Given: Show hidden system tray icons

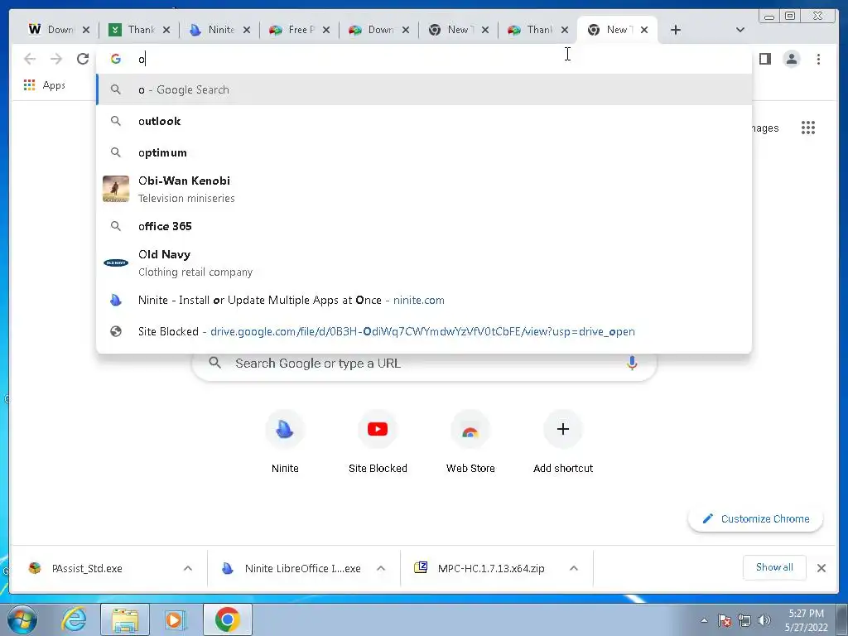Looking at the screenshot, I should click(704, 620).
